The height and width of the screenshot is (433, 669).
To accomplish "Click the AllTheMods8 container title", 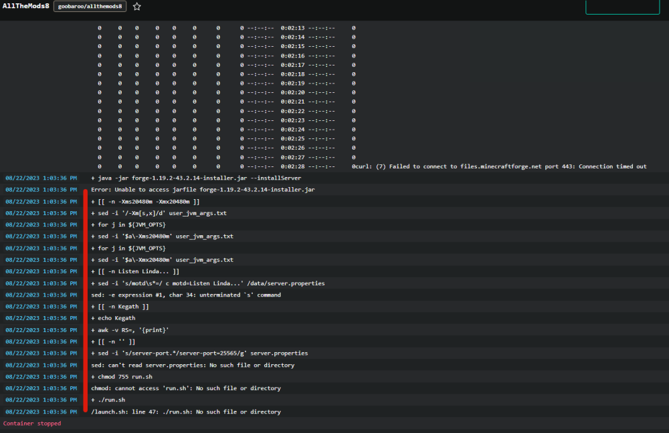I will pyautogui.click(x=25, y=6).
